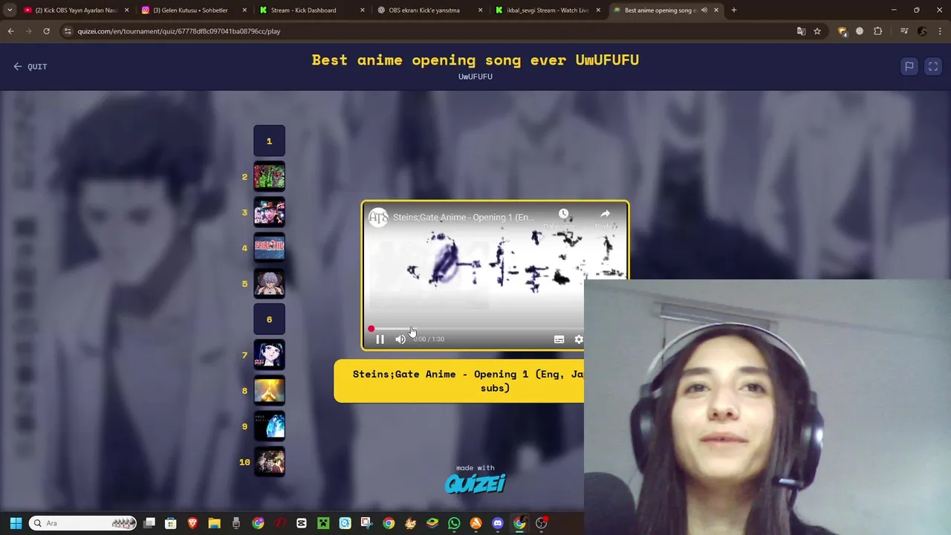The width and height of the screenshot is (951, 535).
Task: Open Windows Start menu
Action: pyautogui.click(x=16, y=523)
